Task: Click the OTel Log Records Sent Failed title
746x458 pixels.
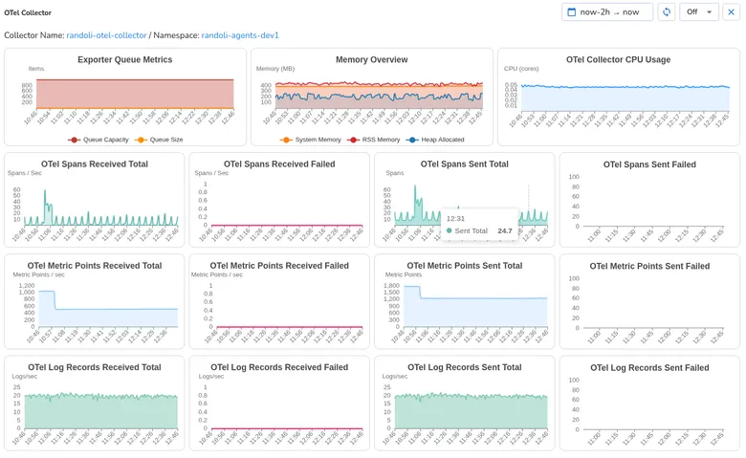Action: coord(649,367)
